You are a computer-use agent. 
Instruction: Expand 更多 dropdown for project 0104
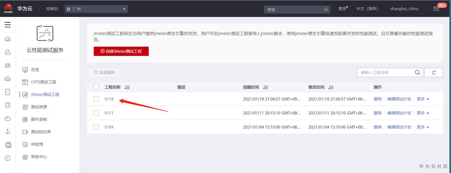pos(423,127)
